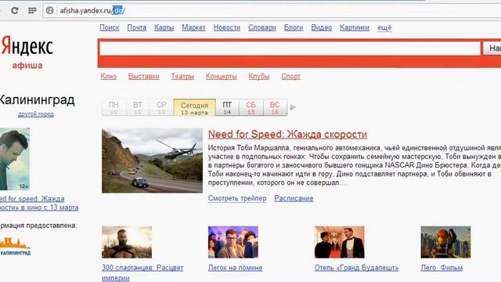Select the ПН 10 date tab
501x282 pixels.
pyautogui.click(x=114, y=108)
